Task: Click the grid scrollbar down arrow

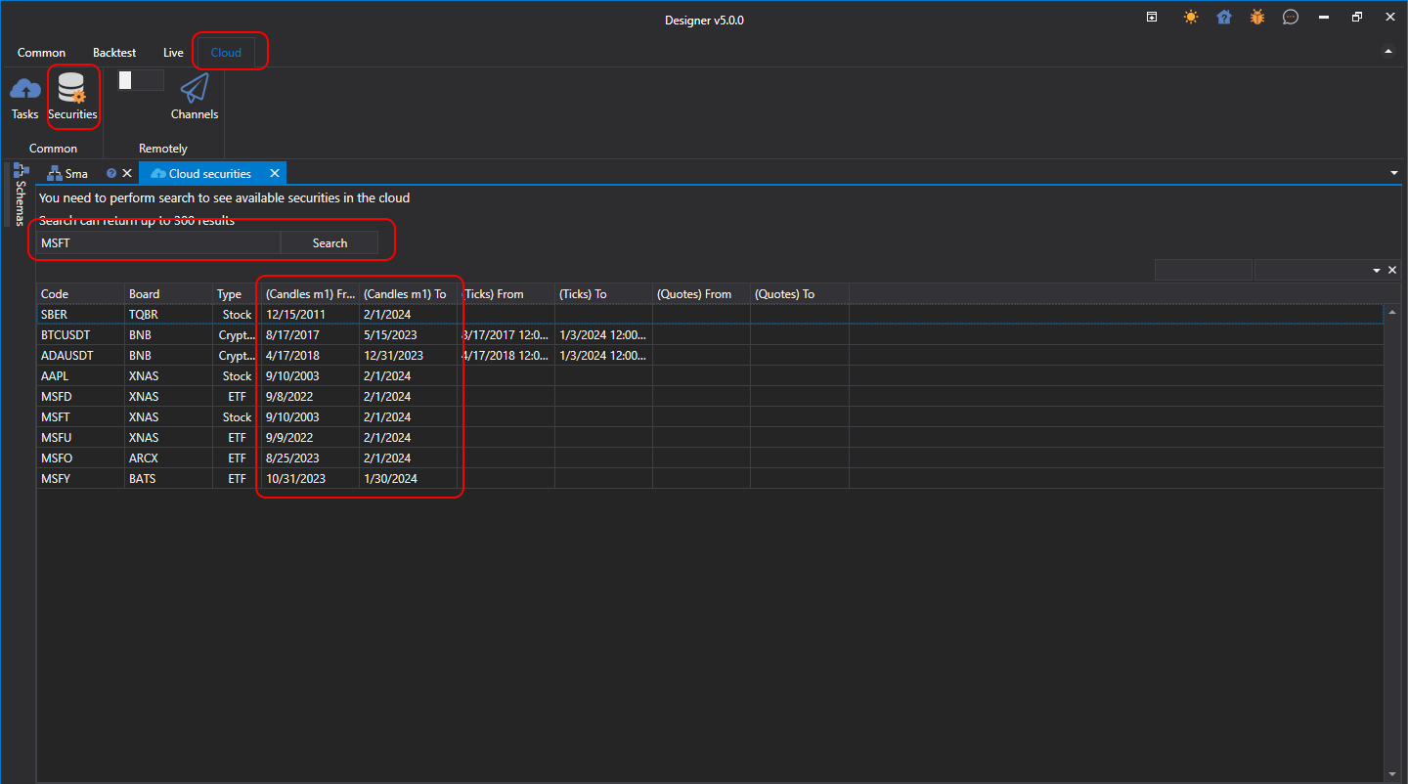Action: (1392, 772)
